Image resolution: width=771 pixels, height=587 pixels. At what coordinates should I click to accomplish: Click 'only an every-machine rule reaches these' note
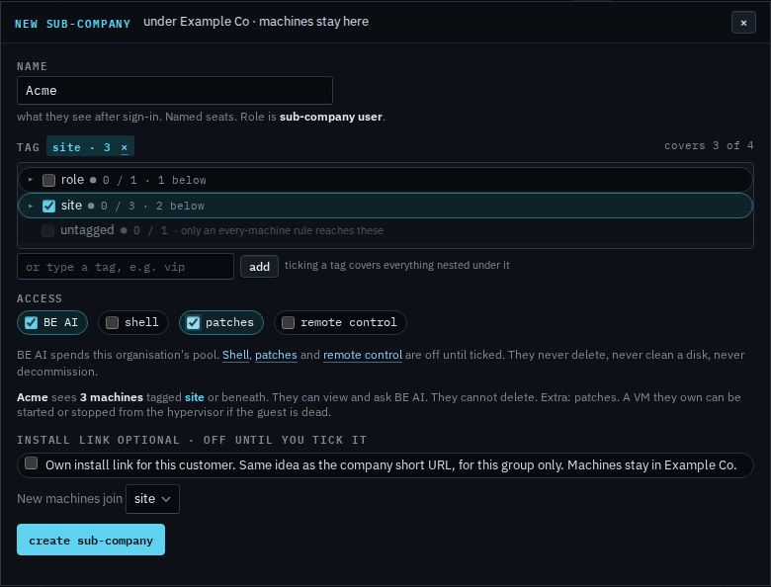(x=282, y=230)
